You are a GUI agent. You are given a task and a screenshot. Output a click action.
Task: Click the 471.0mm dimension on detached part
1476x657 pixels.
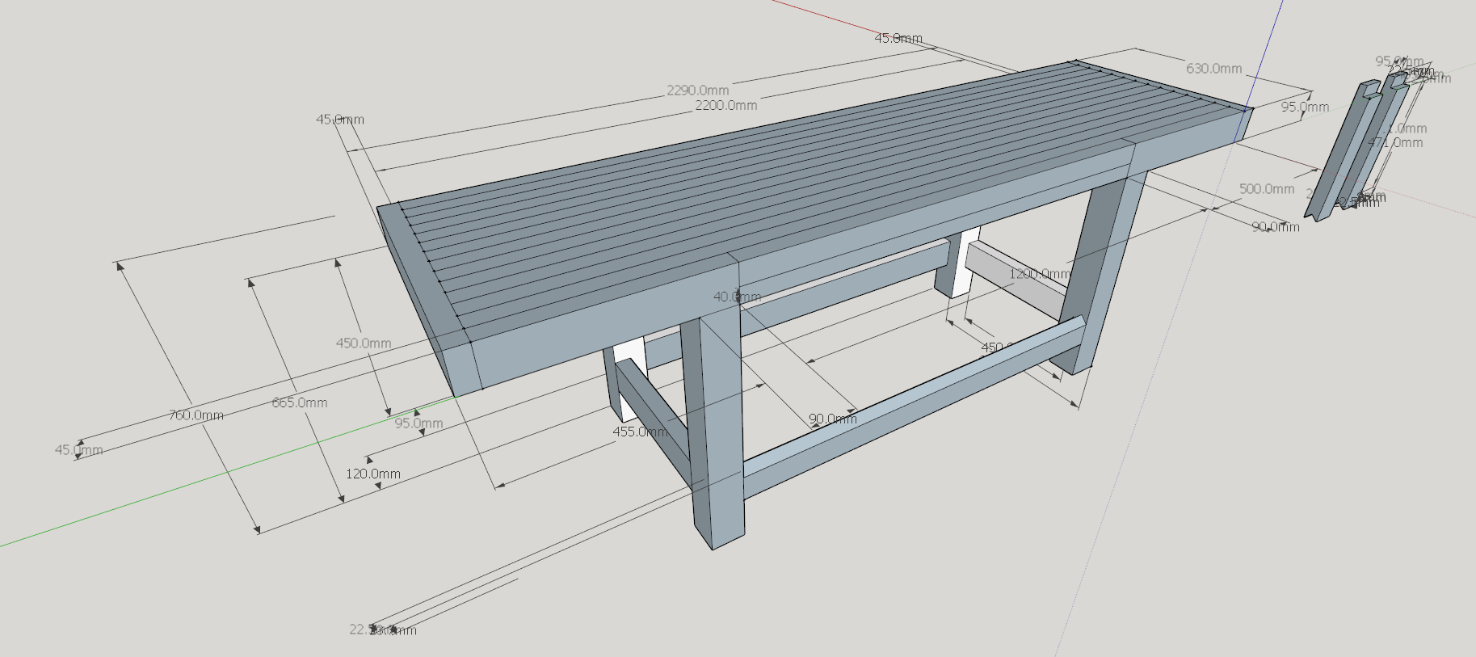(x=1395, y=142)
